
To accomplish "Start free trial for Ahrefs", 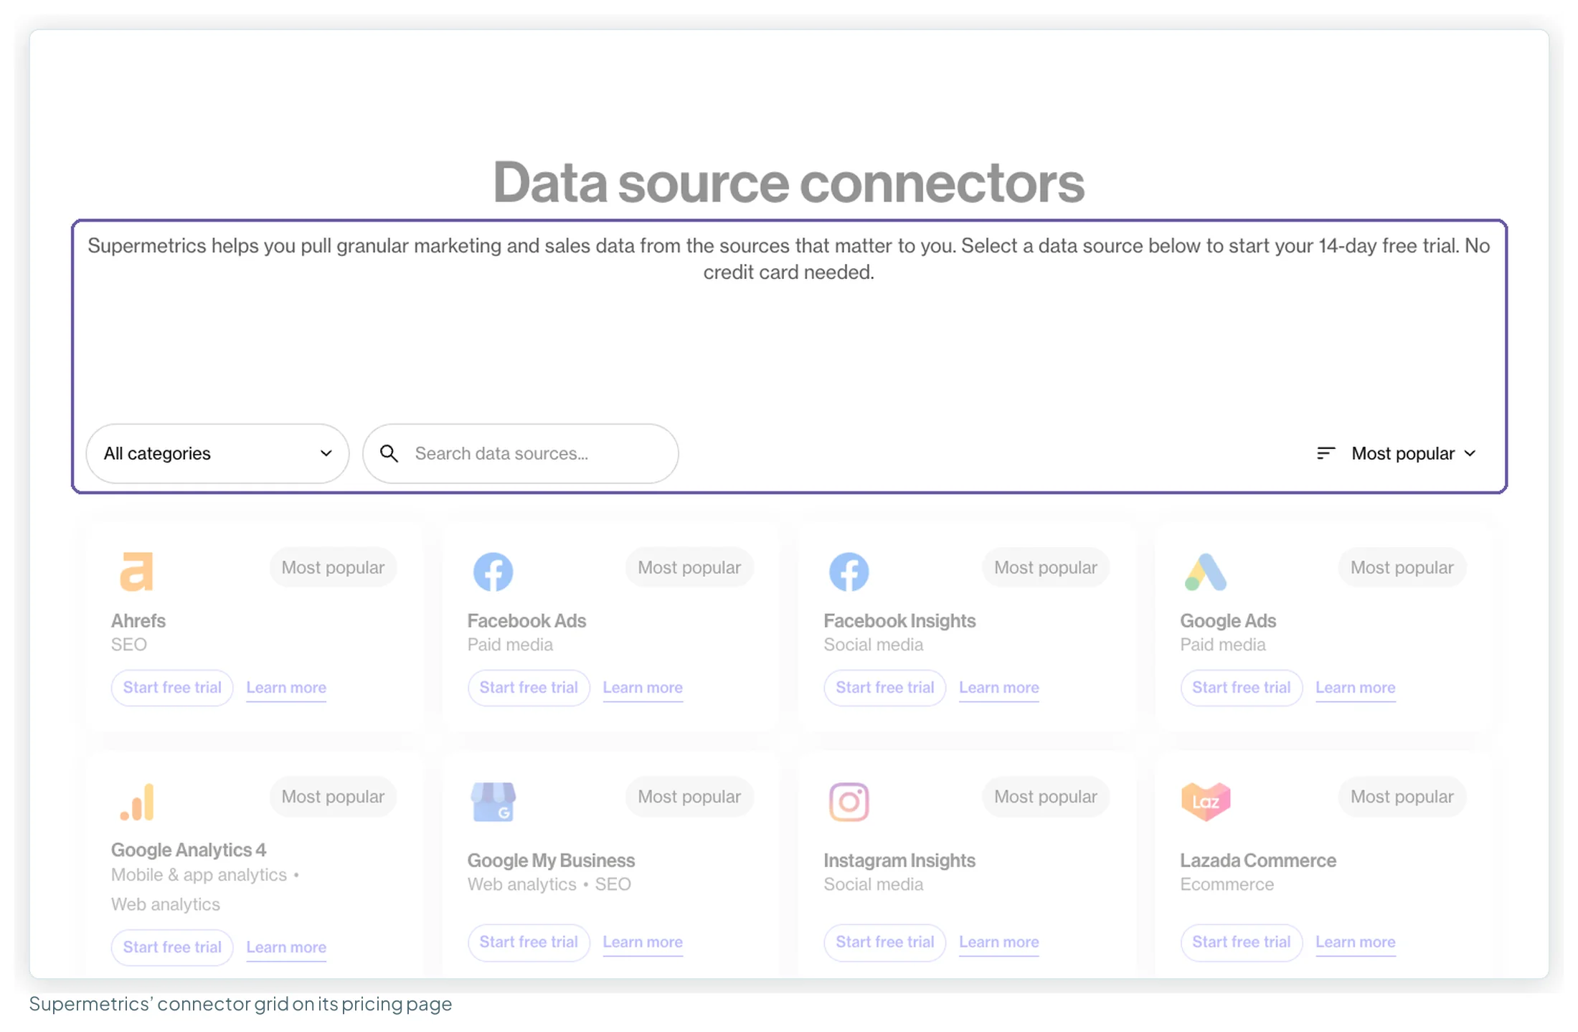I will (x=172, y=688).
